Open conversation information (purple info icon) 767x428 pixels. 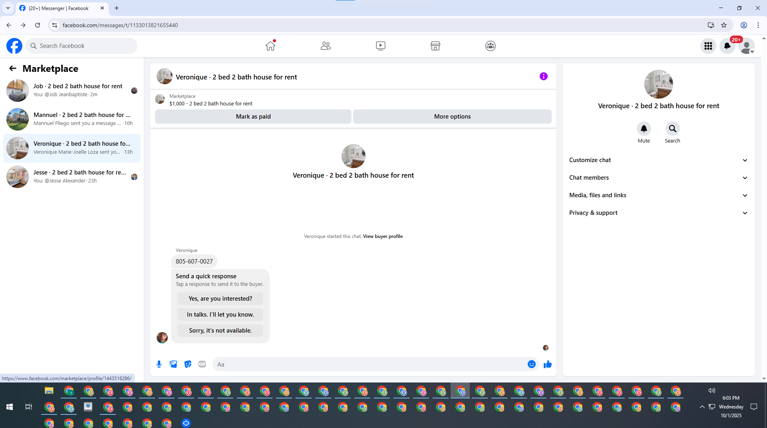[x=544, y=76]
